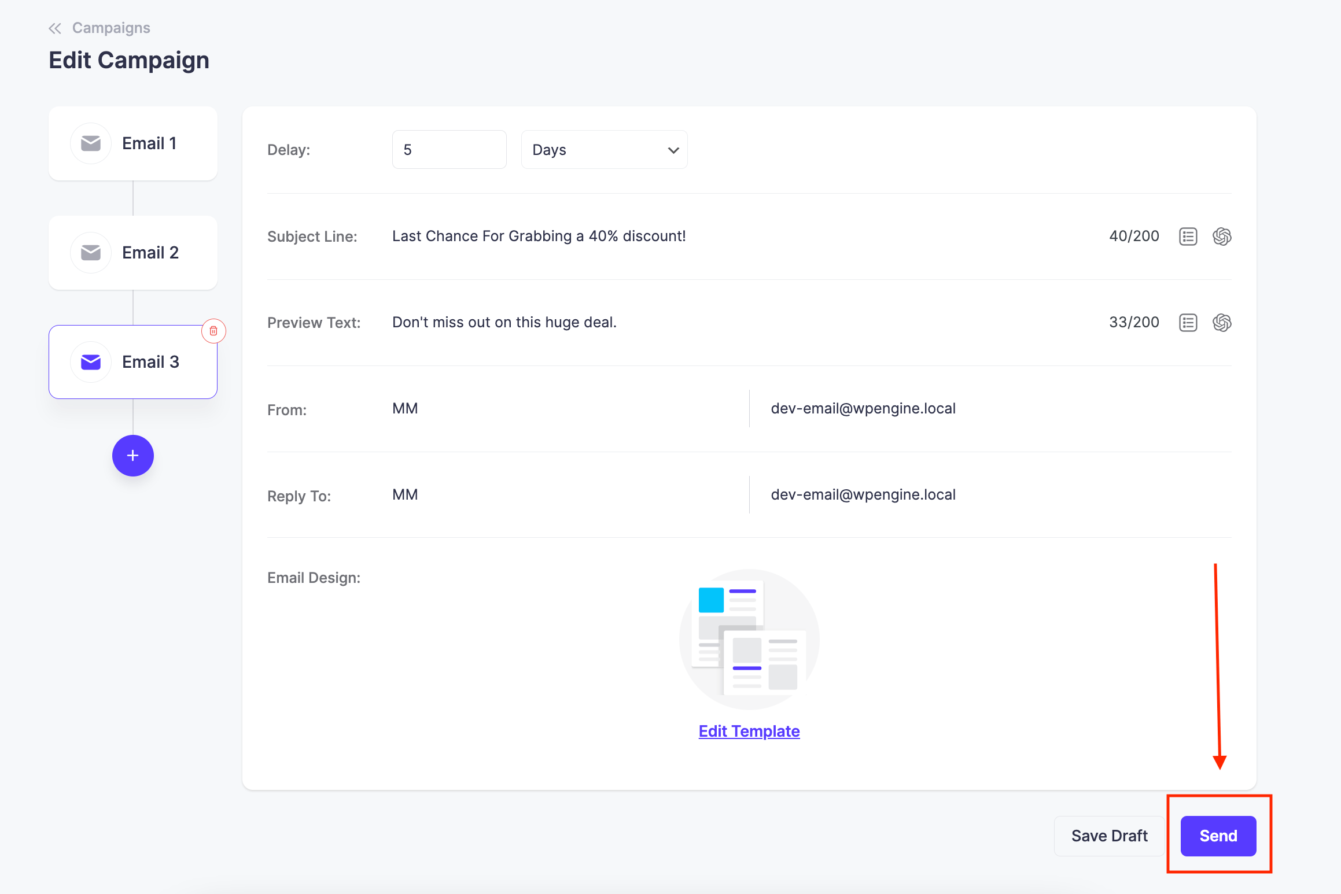Screen dimensions: 1341x894
Task: Select Email 2 from sidebar
Action: click(x=132, y=253)
